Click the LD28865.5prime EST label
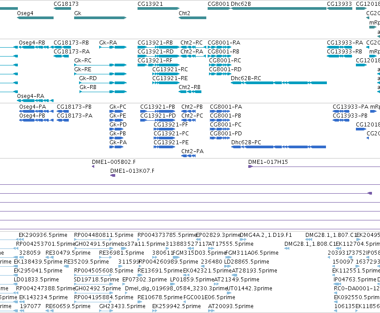380x313 pixels. (246, 262)
